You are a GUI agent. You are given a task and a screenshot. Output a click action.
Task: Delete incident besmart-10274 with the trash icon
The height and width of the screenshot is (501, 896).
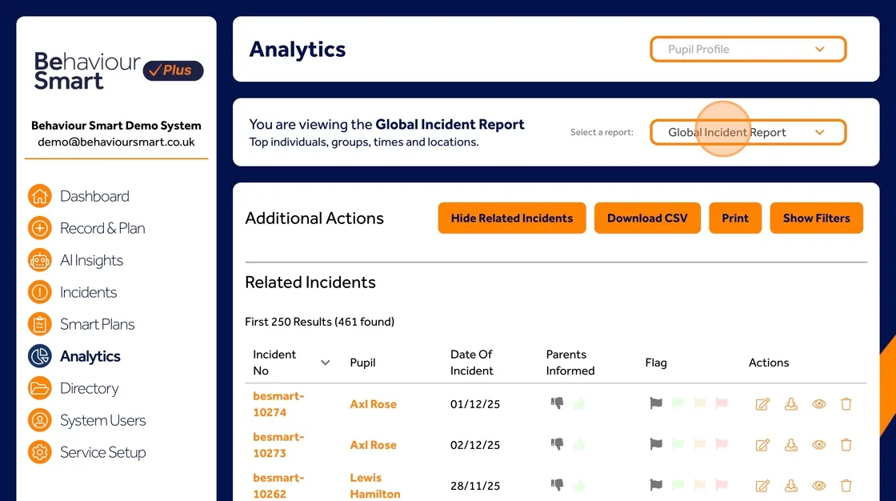(846, 404)
